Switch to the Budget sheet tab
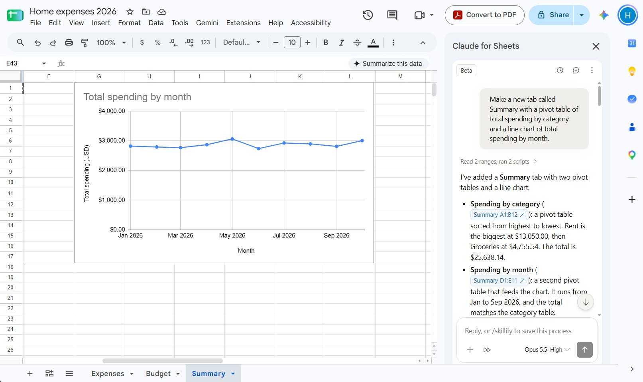 pyautogui.click(x=158, y=374)
